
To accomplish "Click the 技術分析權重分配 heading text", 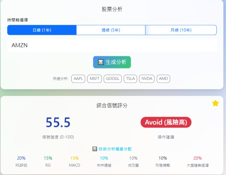I will (x=115, y=149).
